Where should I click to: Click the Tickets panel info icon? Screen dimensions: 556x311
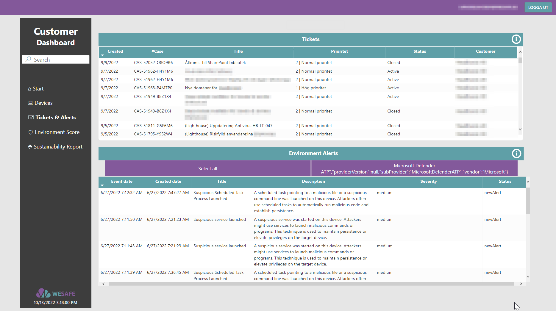pyautogui.click(x=516, y=39)
